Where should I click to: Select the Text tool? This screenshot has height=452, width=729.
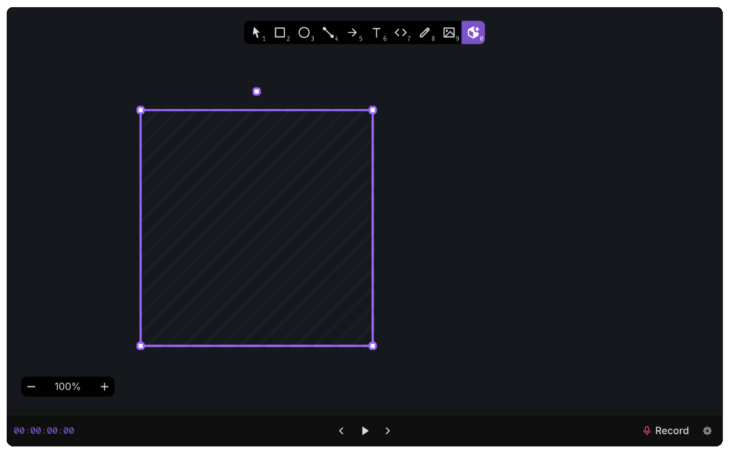click(x=377, y=33)
